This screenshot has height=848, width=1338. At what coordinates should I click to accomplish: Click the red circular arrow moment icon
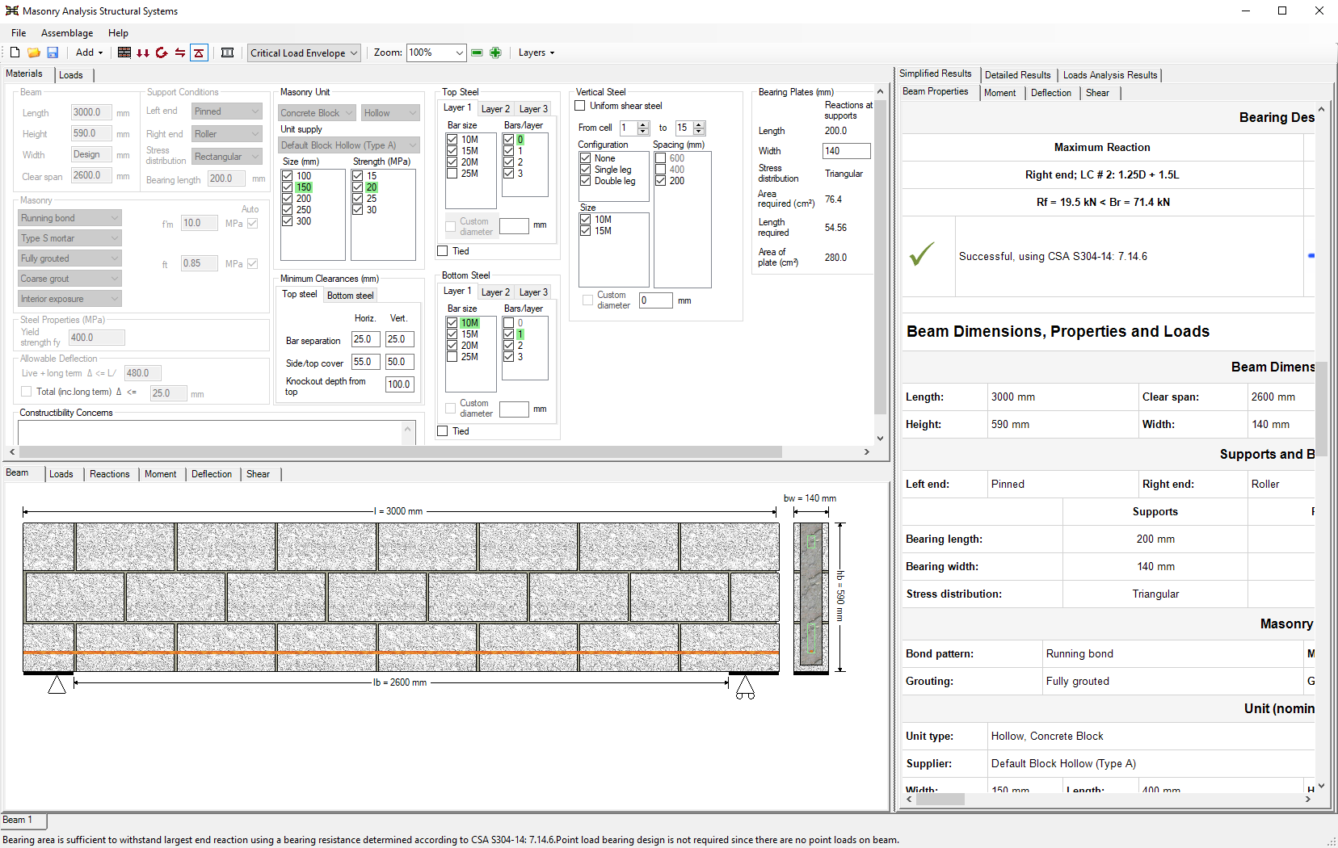tap(162, 52)
